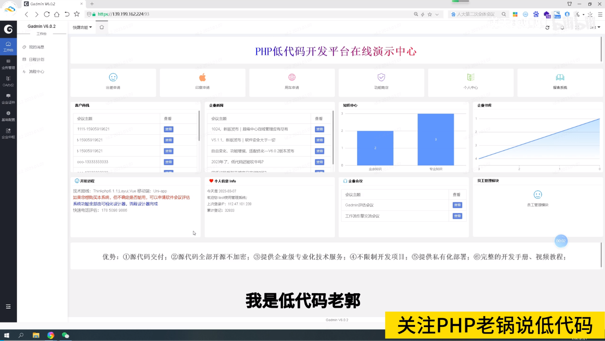This screenshot has height=341, width=605.
Task: Open the Windows Start menu
Action: [x=7, y=335]
